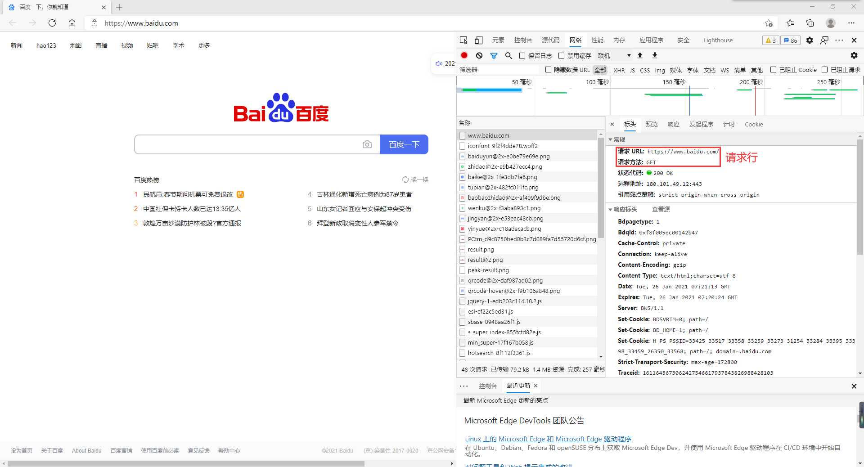Image resolution: width=864 pixels, height=467 pixels.
Task: Toggle the 已阻止 Cookie checkbox
Action: click(773, 70)
